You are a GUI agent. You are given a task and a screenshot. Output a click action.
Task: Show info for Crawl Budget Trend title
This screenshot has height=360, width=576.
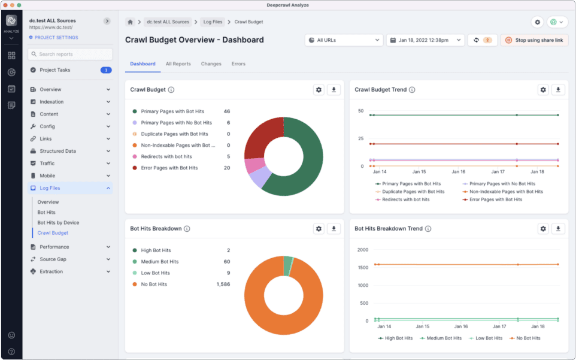[x=412, y=90]
